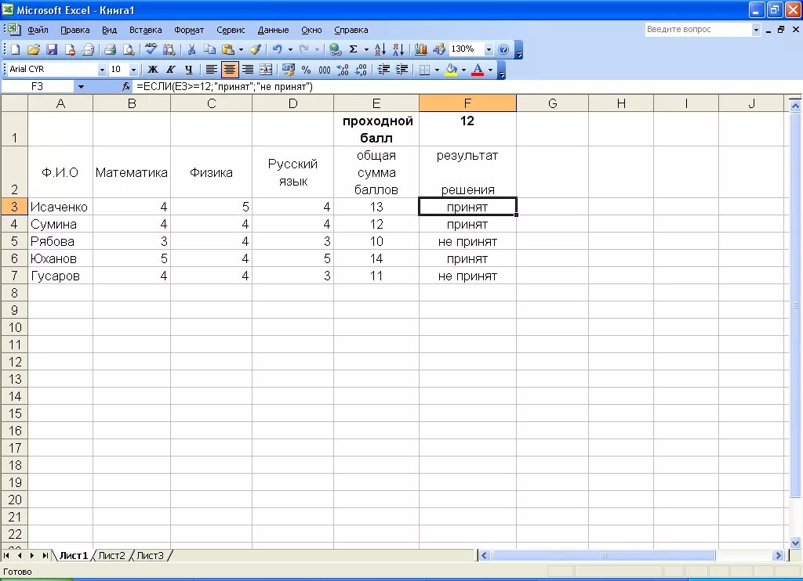Select the cell containing Юханов
The image size is (803, 581).
[60, 259]
